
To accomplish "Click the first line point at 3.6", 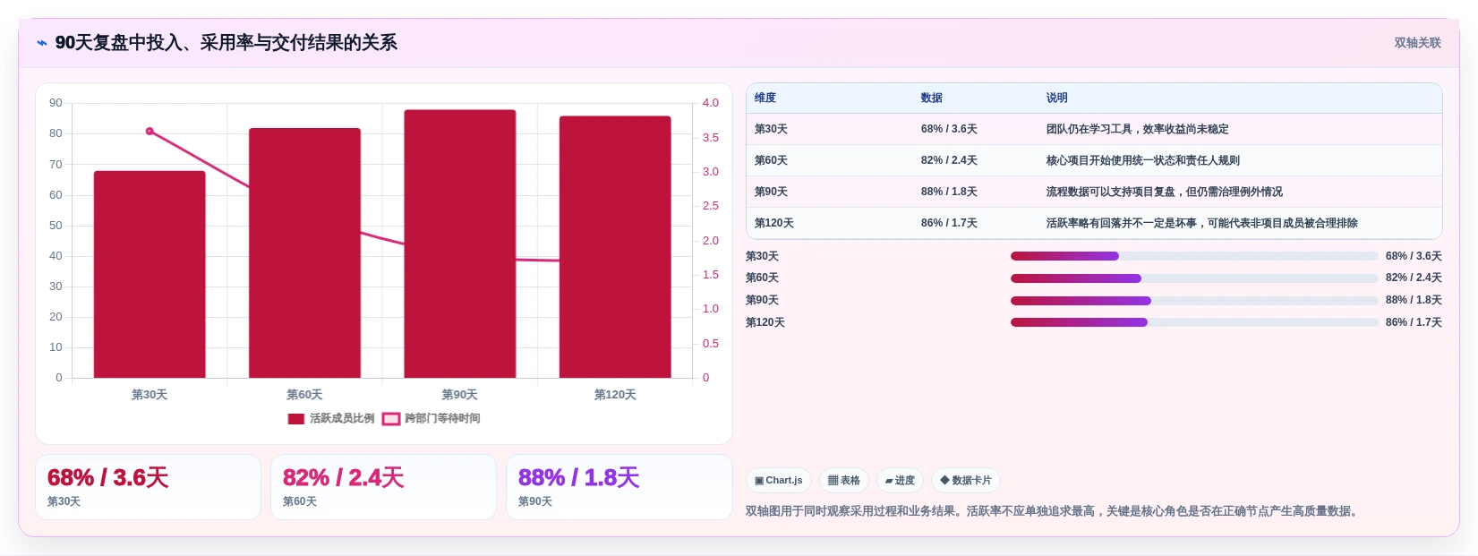I will click(150, 132).
